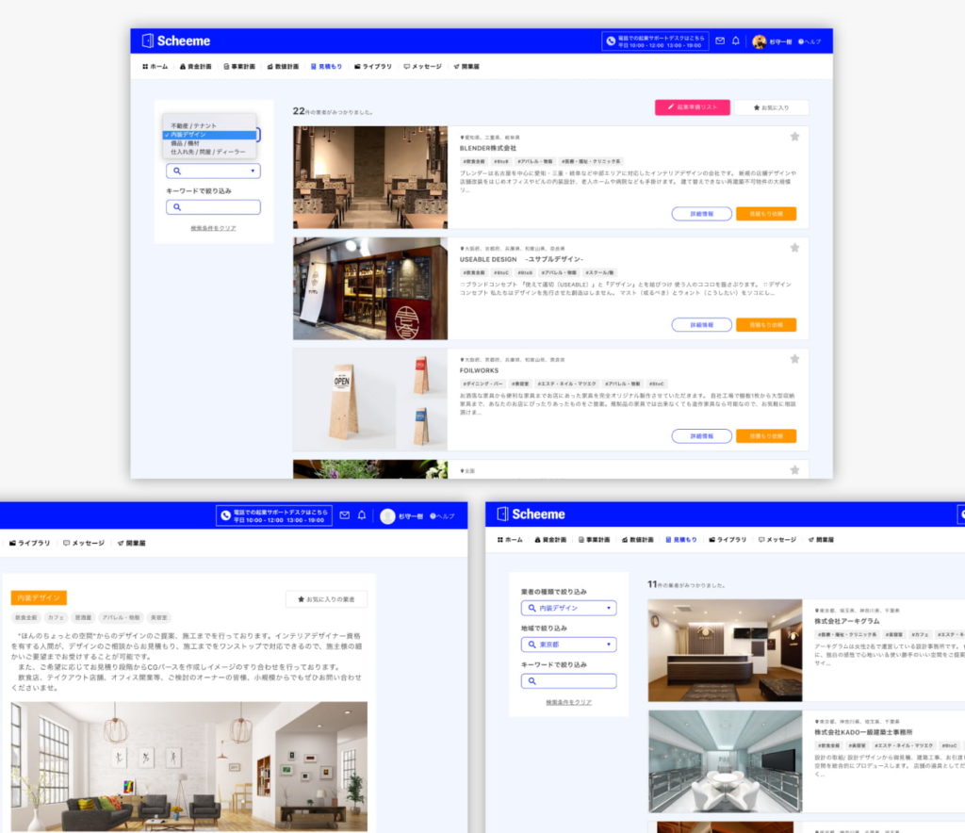Click the user avatar in top window header
This screenshot has width=965, height=833.
[760, 41]
